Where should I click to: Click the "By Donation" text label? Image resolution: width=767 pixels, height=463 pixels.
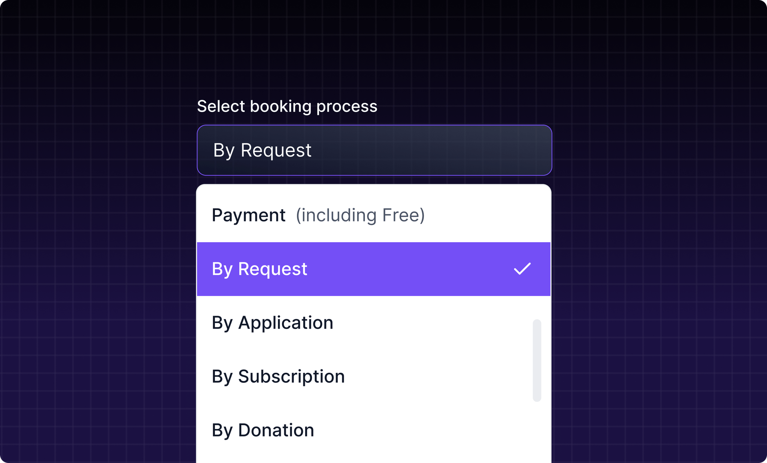pos(263,430)
